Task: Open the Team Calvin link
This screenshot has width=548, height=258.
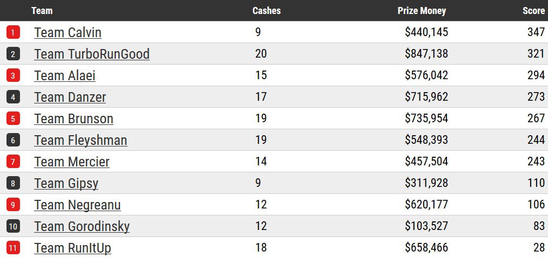Action: point(68,32)
